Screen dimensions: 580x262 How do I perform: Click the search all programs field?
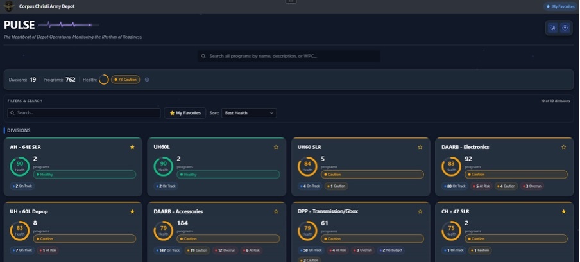click(x=289, y=56)
